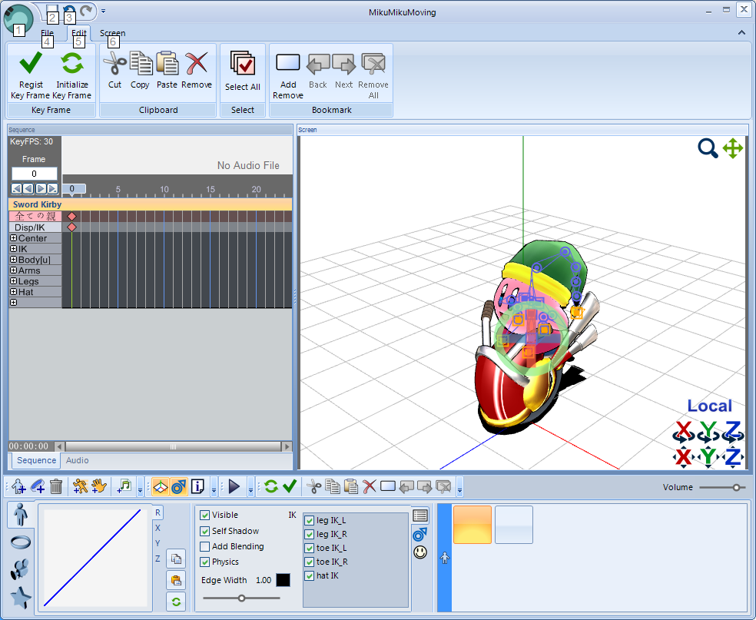The width and height of the screenshot is (756, 620).
Task: Activate the green move arrows in Screen view
Action: (733, 148)
